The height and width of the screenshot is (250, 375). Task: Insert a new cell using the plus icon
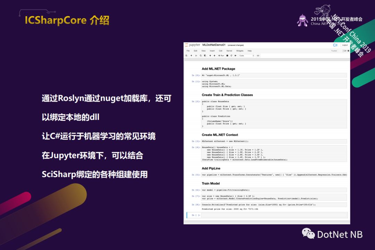(191, 56)
